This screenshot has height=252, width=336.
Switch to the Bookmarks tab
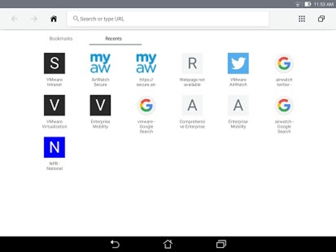[61, 39]
